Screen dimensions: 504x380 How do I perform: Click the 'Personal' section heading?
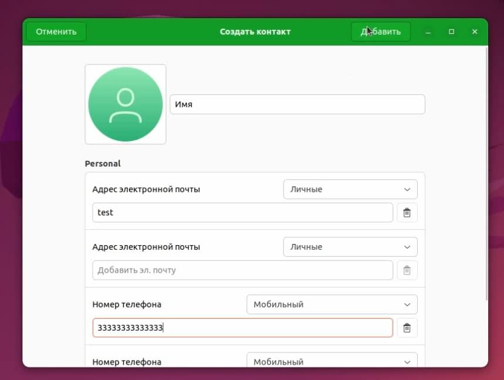coord(103,164)
